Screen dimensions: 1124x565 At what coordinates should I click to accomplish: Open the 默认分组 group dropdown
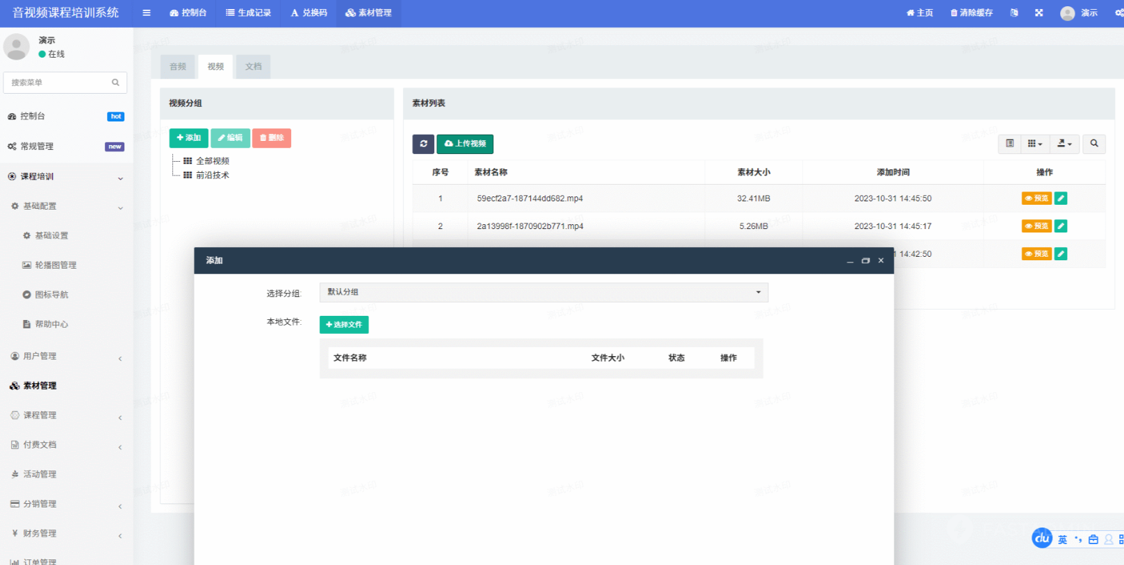tap(543, 292)
